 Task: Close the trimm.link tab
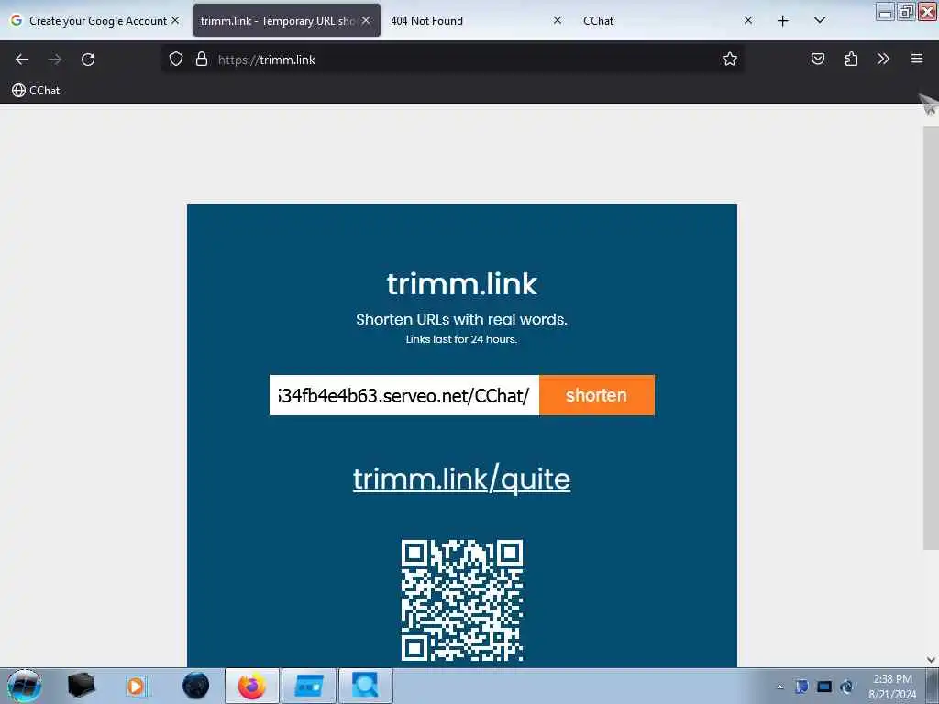click(x=366, y=20)
